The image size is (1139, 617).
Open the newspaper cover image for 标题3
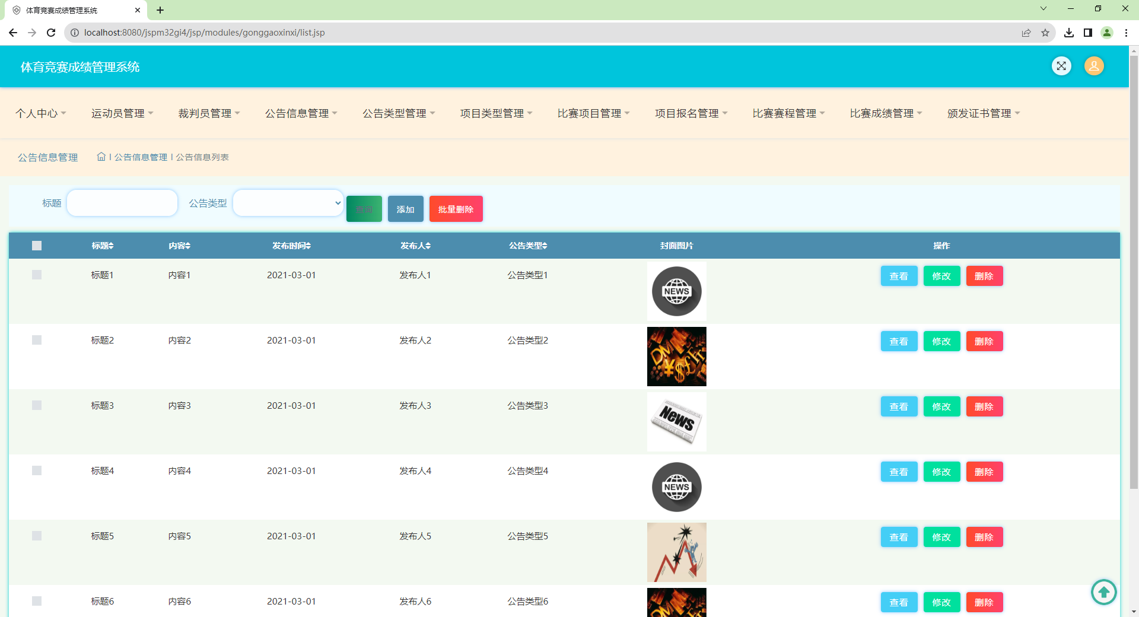click(x=677, y=422)
